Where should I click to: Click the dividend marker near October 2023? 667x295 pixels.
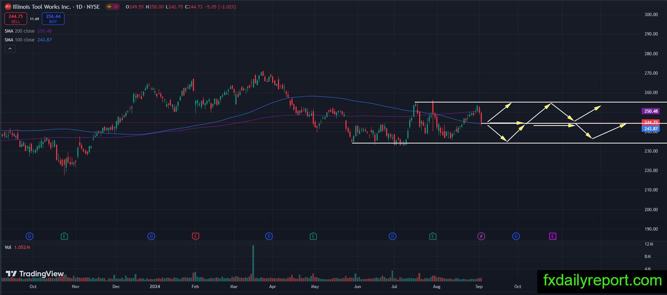point(30,236)
